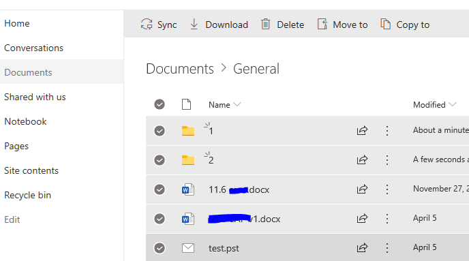The height and width of the screenshot is (261, 469).
Task: Click the Edit link in sidebar
Action: pyautogui.click(x=12, y=219)
